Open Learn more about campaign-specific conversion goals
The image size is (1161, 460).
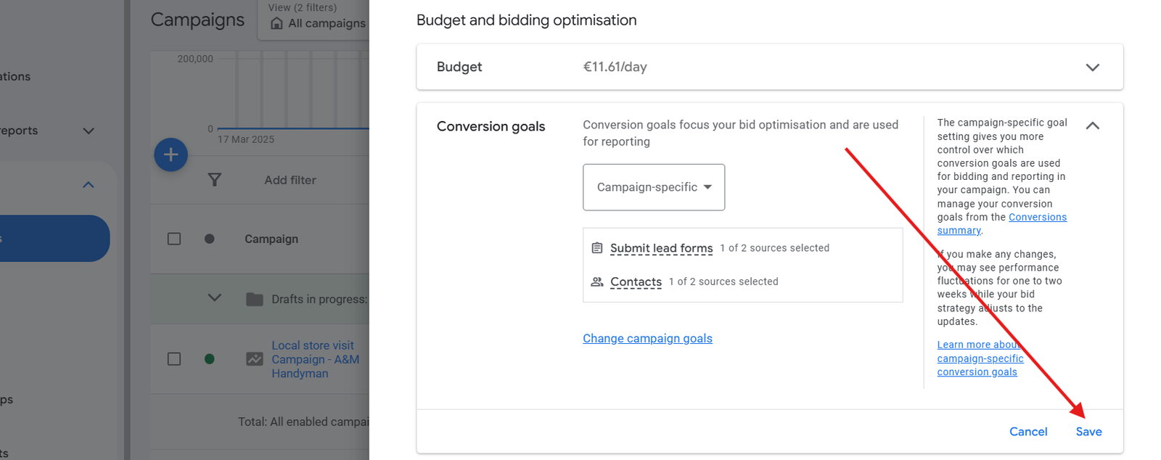coord(980,358)
